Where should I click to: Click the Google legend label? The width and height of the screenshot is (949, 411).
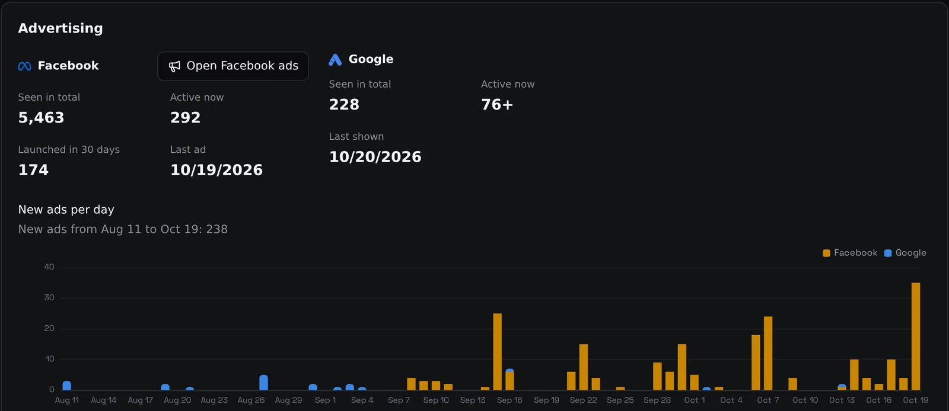pos(910,253)
